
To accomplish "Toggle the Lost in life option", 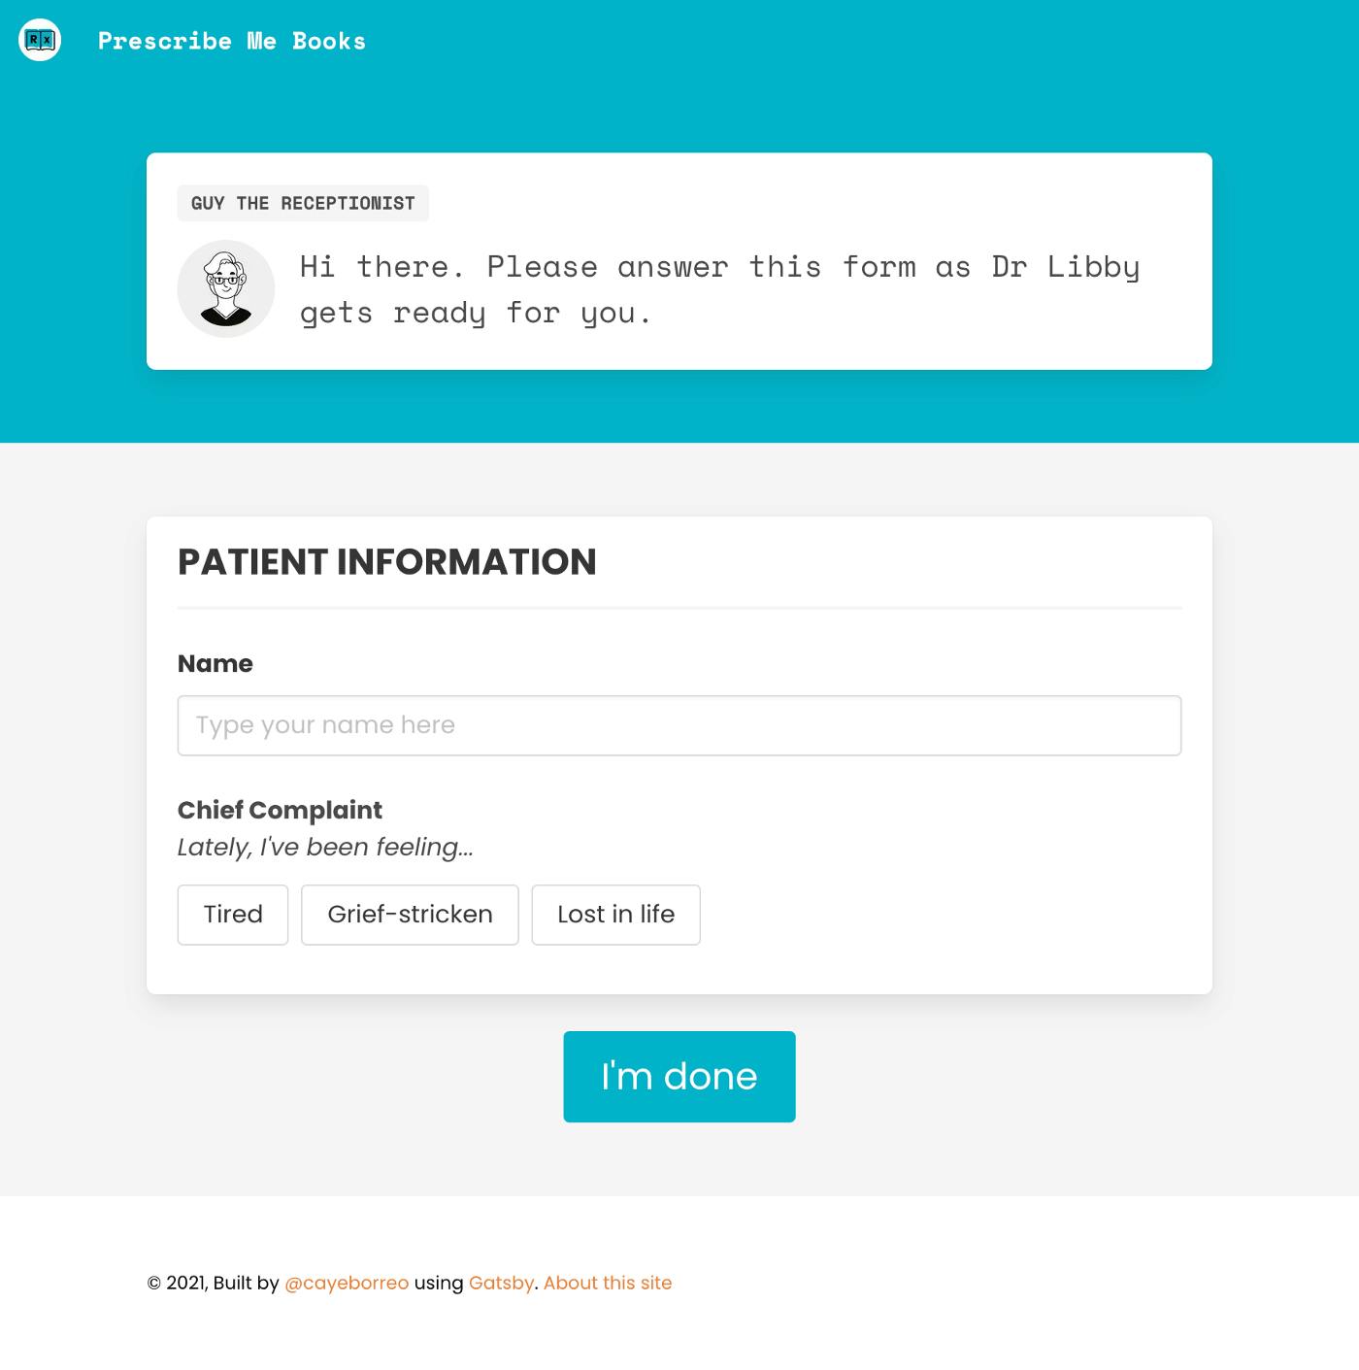I will [615, 915].
